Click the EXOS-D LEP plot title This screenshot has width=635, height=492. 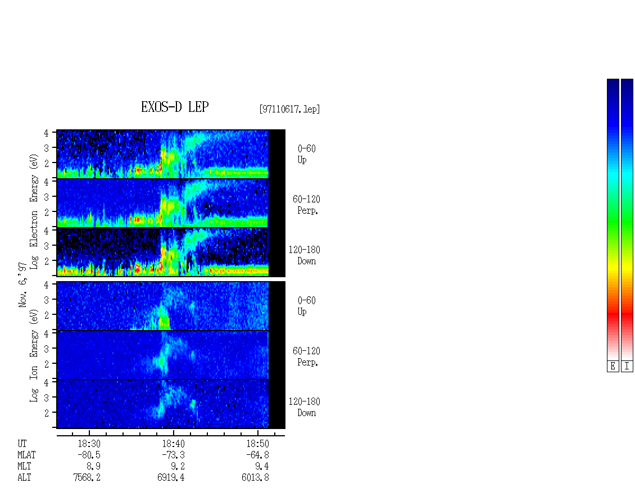[175, 107]
